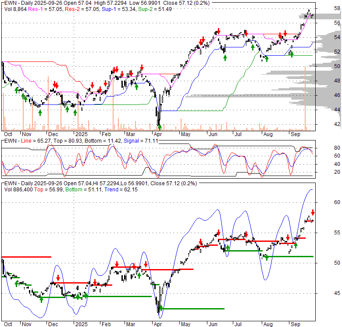Click the 54 price label on top chart axis
This screenshot has width=342, height=327.
click(337, 37)
